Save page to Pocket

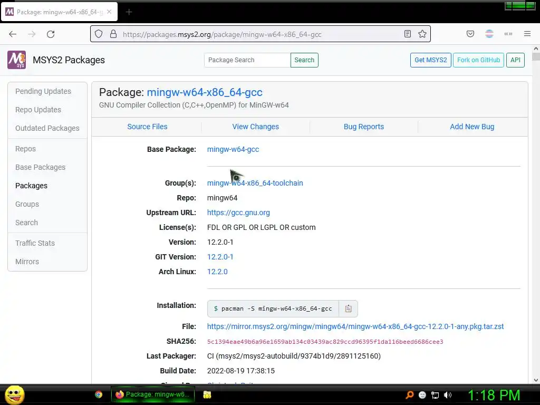(x=470, y=34)
